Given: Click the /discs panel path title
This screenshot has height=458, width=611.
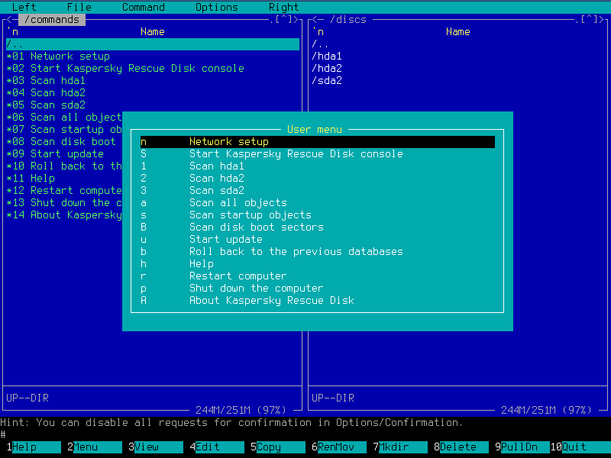Looking at the screenshot, I should tap(348, 20).
